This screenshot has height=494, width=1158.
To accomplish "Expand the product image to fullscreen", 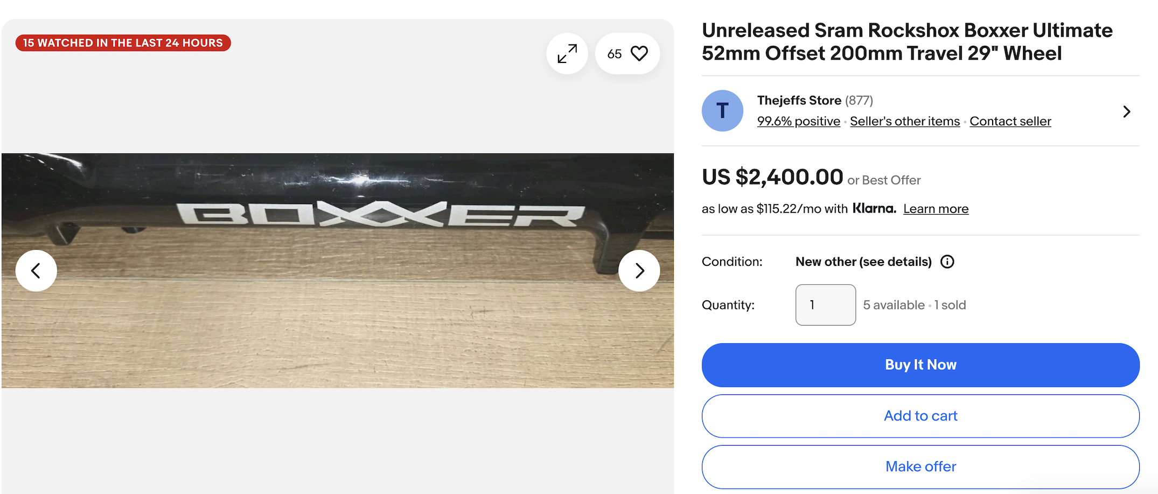I will 567,54.
